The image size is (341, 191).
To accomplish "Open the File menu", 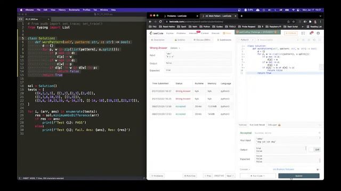I will [38, 10].
